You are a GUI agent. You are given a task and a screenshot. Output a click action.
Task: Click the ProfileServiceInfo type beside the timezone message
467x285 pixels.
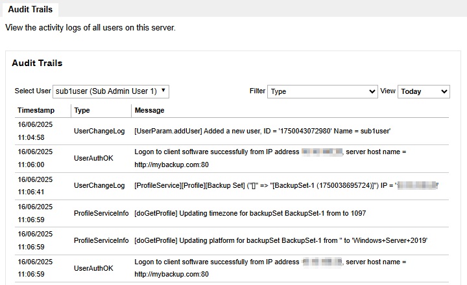(x=101, y=212)
